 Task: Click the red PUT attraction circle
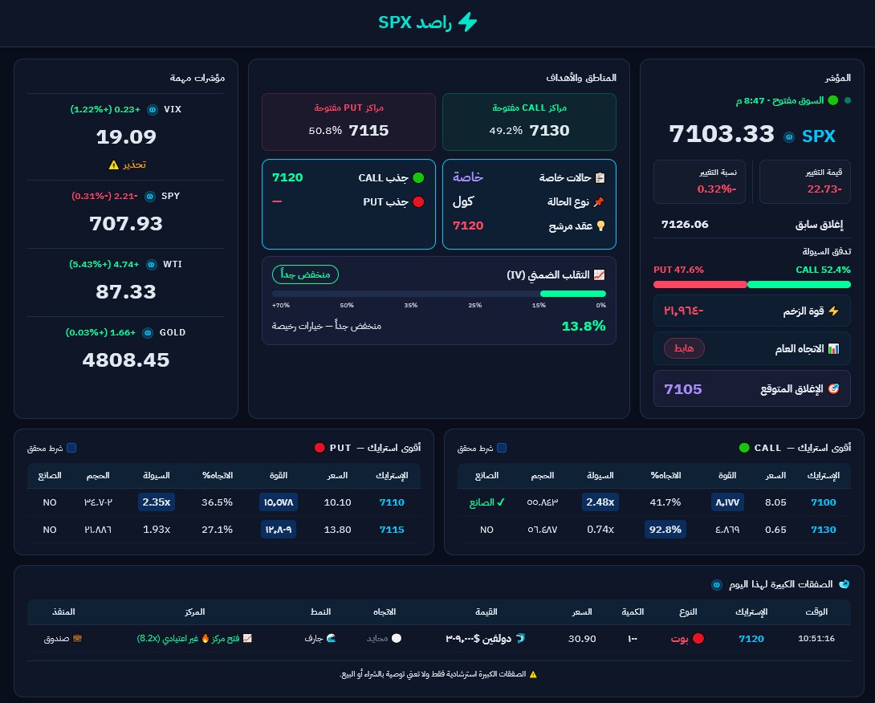418,202
